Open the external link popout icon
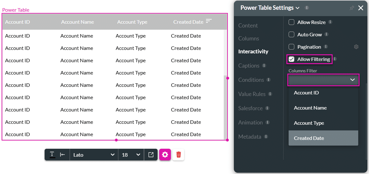Image resolution: width=369 pixels, height=174 pixels. (x=151, y=155)
